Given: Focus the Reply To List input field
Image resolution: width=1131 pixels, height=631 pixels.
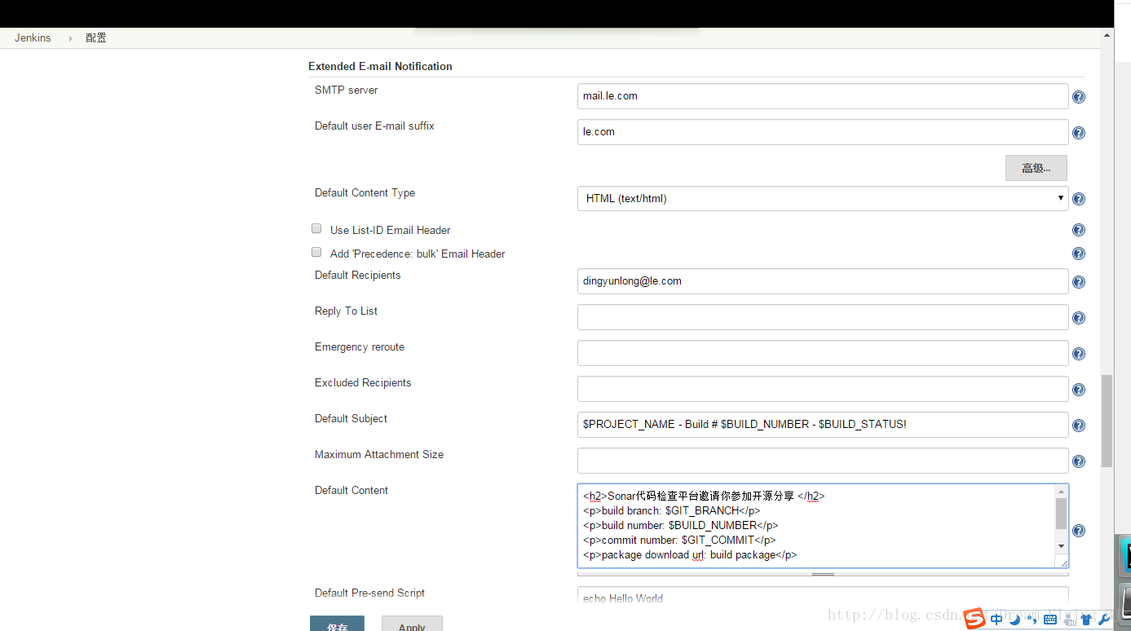Looking at the screenshot, I should click(x=823, y=317).
